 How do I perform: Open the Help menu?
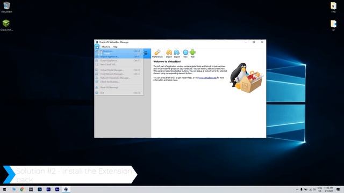click(x=115, y=47)
